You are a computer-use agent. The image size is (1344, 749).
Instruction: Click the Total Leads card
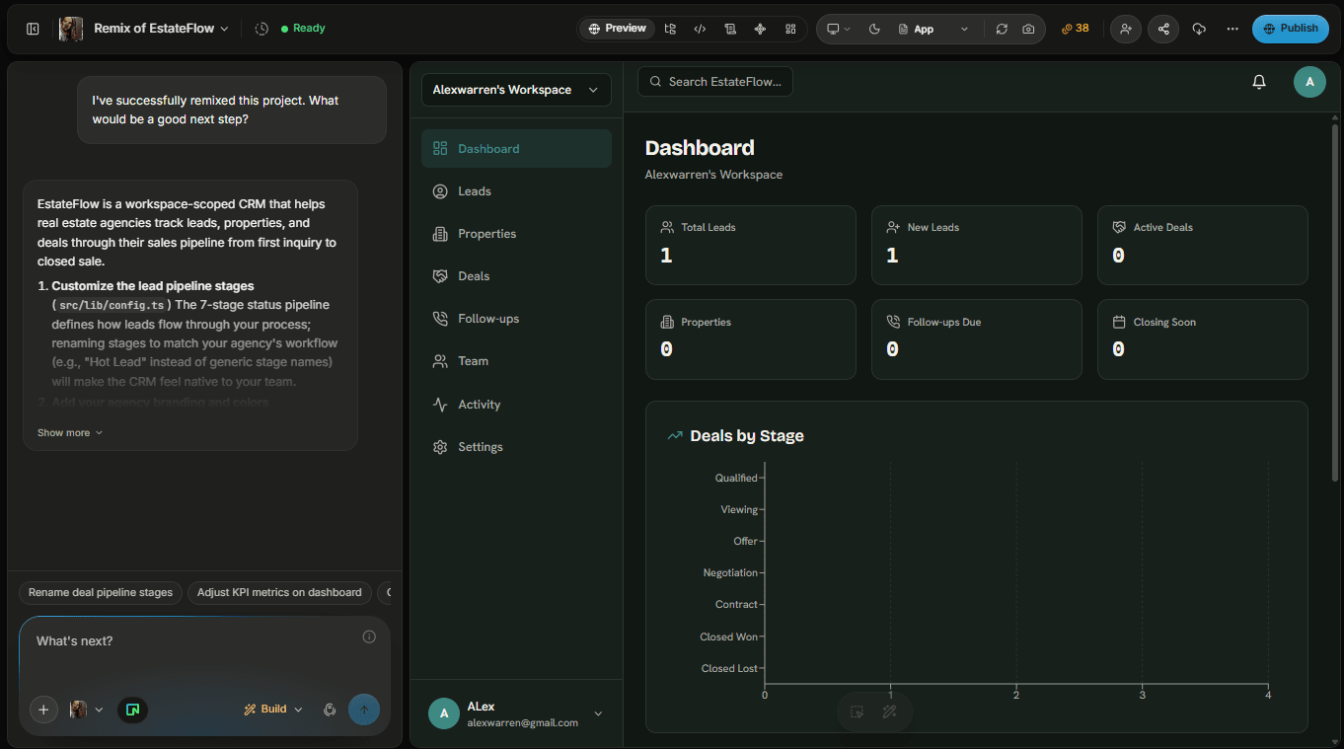[x=751, y=245]
